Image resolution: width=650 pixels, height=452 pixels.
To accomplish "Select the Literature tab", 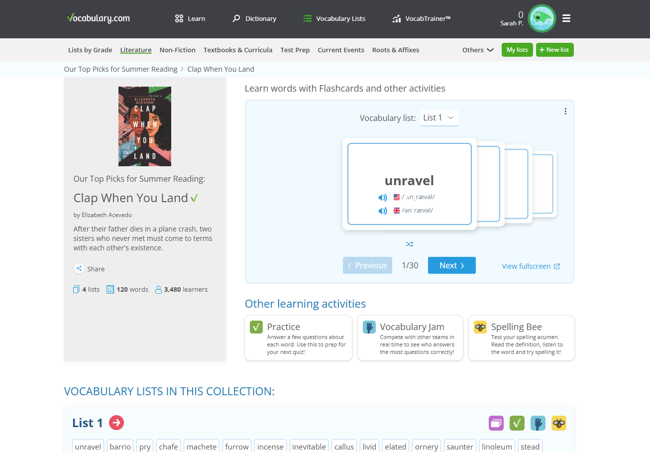I will [x=136, y=50].
